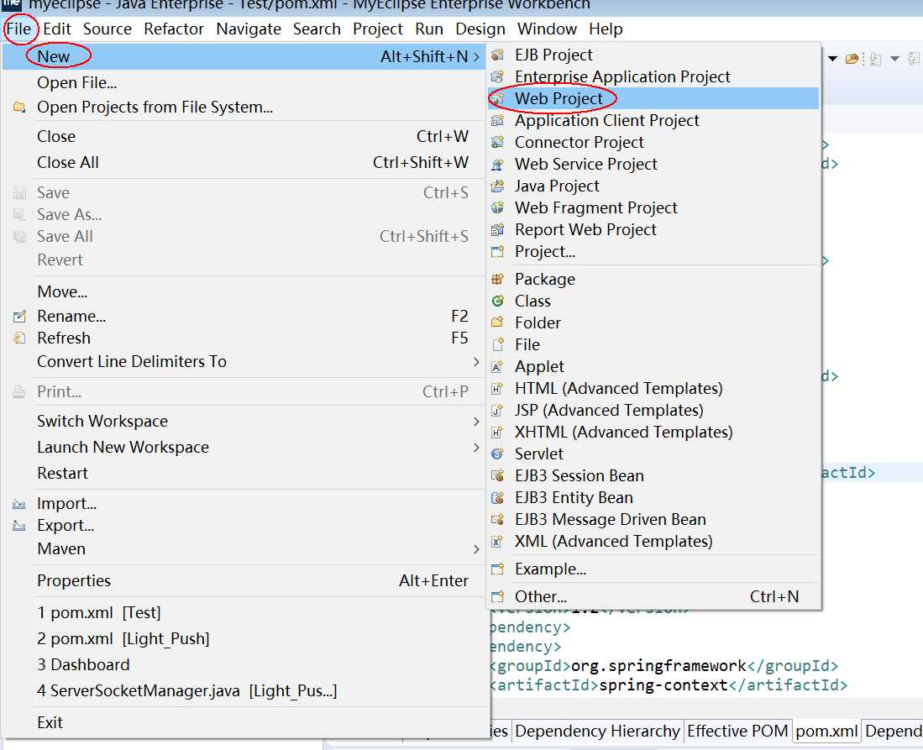Click the EJB Project icon

coord(497,55)
